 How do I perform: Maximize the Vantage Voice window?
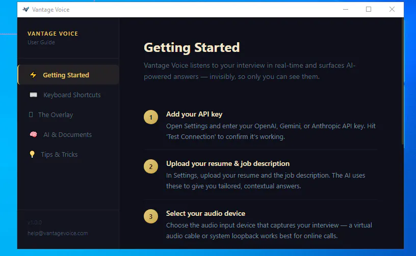tap(369, 9)
